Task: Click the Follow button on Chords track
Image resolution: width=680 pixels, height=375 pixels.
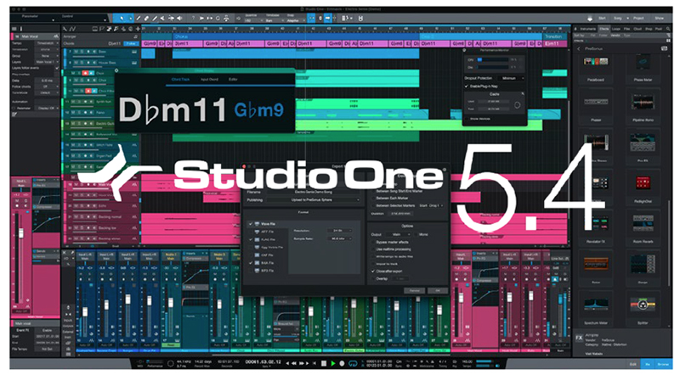Action: coord(130,44)
